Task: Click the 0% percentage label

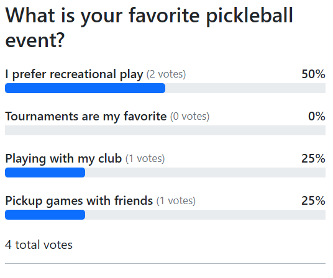Action: [317, 117]
